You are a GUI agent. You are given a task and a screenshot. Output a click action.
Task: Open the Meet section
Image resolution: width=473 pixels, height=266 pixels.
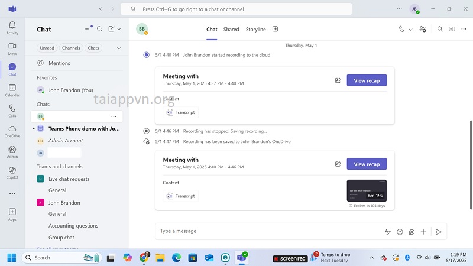12,49
